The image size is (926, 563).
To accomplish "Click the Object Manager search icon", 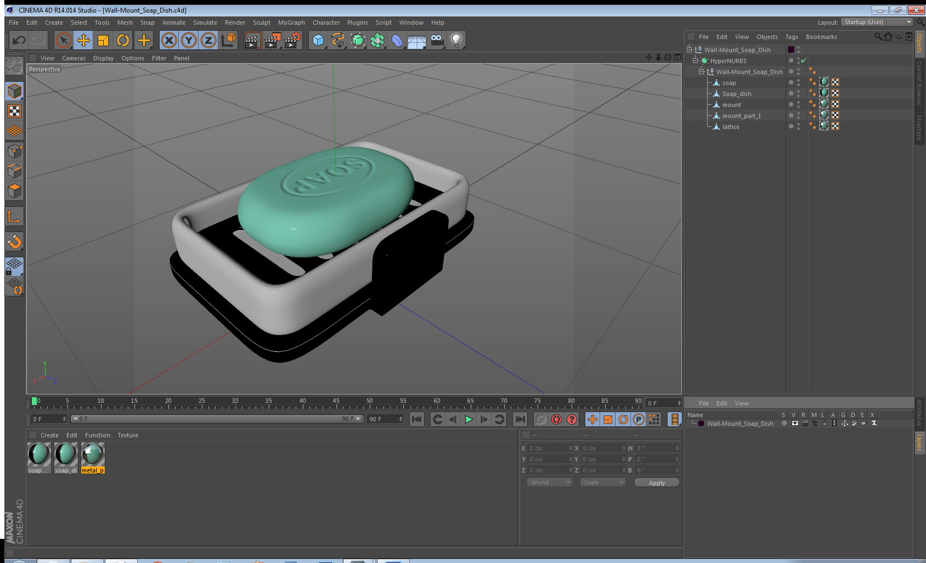I will (x=878, y=37).
